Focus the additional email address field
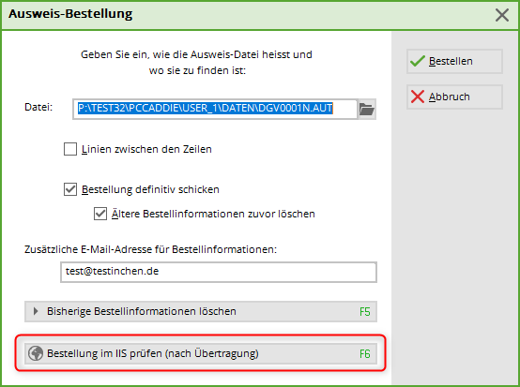 point(219,272)
